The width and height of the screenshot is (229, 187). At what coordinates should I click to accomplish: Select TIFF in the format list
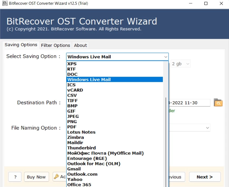point(115,101)
